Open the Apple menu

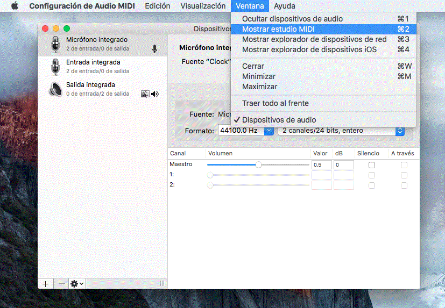pos(15,6)
